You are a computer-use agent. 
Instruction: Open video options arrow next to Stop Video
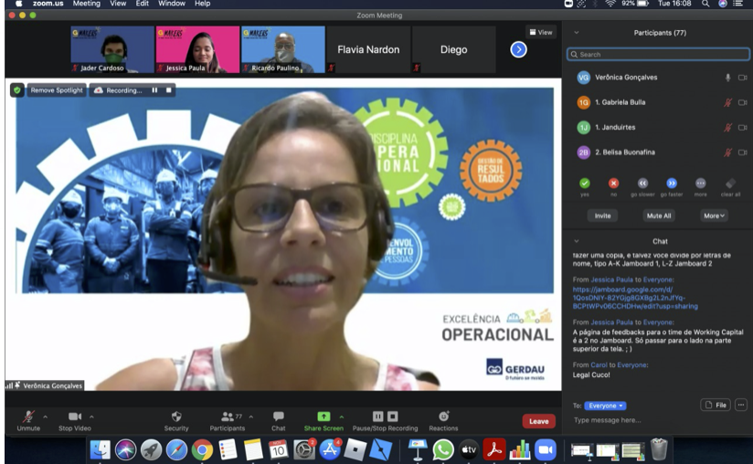coord(91,417)
